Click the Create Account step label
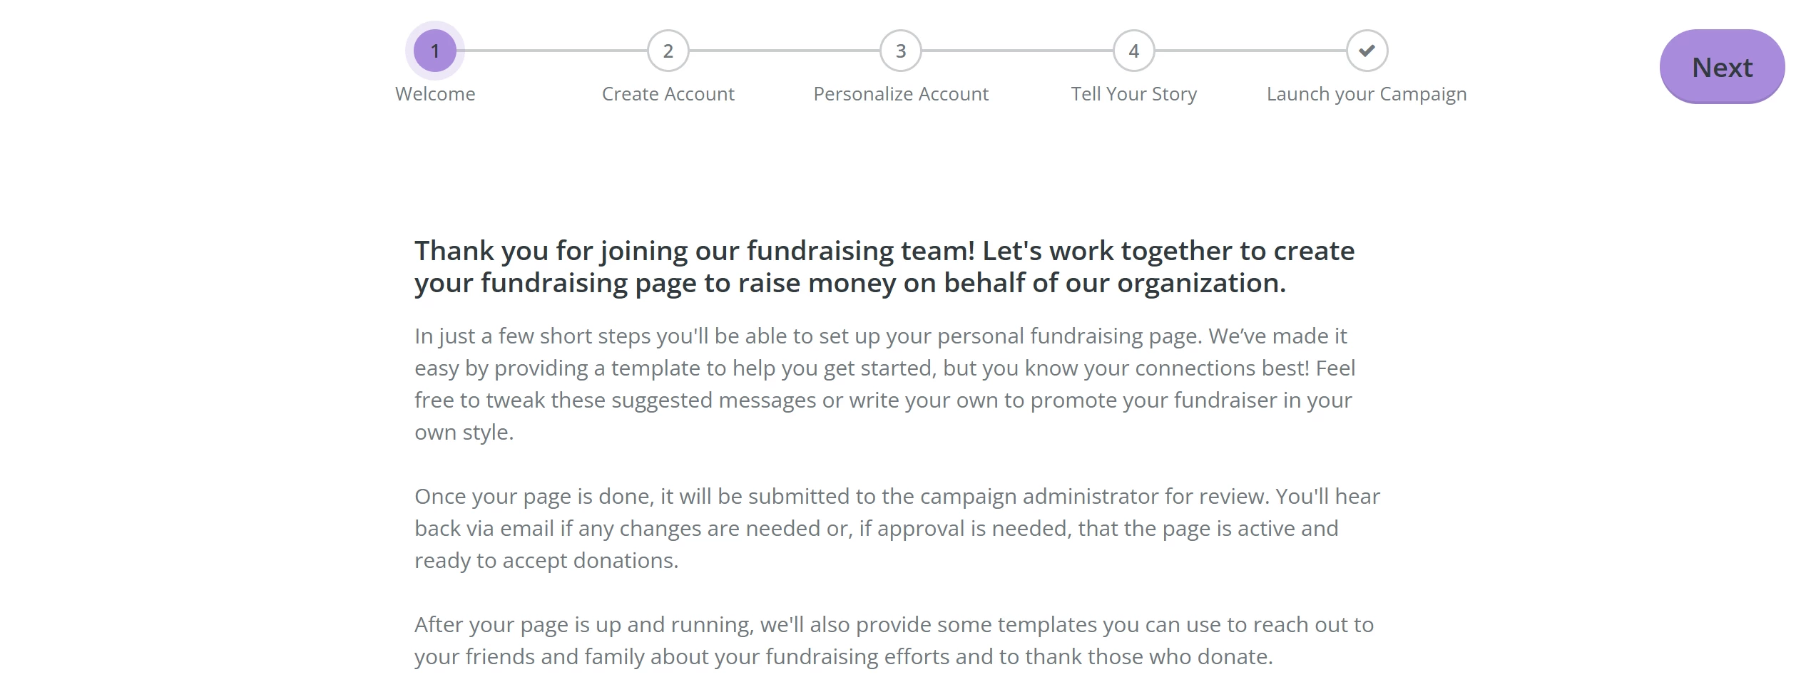The image size is (1806, 677). tap(668, 93)
